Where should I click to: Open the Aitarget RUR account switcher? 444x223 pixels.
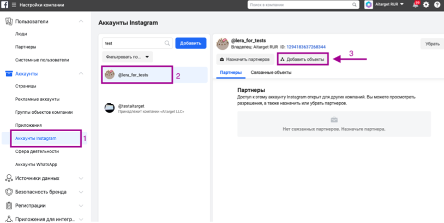point(384,5)
